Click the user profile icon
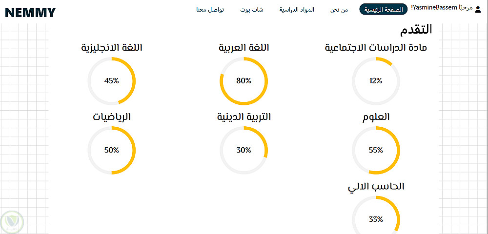This screenshot has width=488, height=234. [479, 9]
